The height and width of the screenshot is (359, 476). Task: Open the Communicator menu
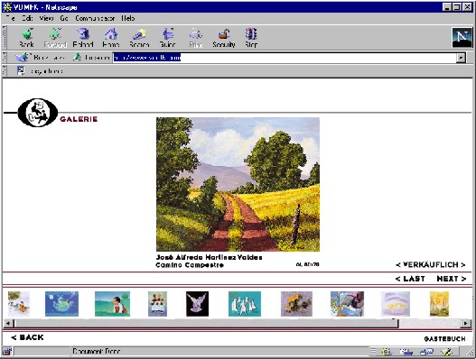pyautogui.click(x=95, y=18)
